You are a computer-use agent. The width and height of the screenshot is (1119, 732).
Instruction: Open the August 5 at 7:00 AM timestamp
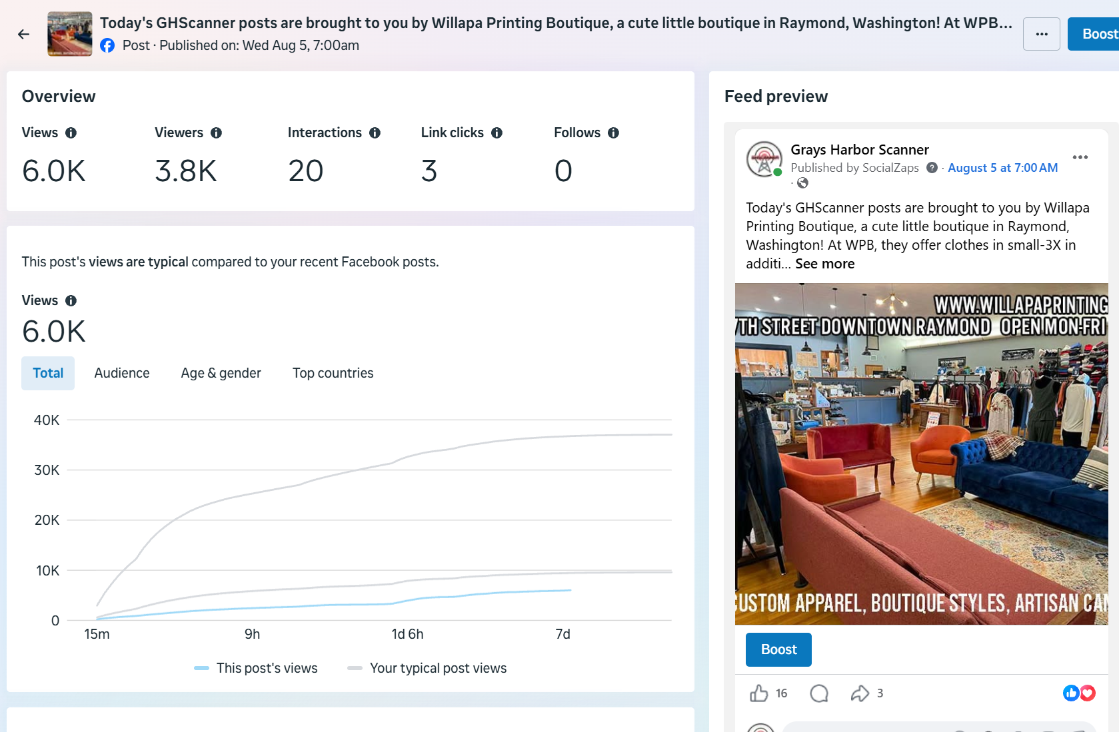tap(1002, 168)
